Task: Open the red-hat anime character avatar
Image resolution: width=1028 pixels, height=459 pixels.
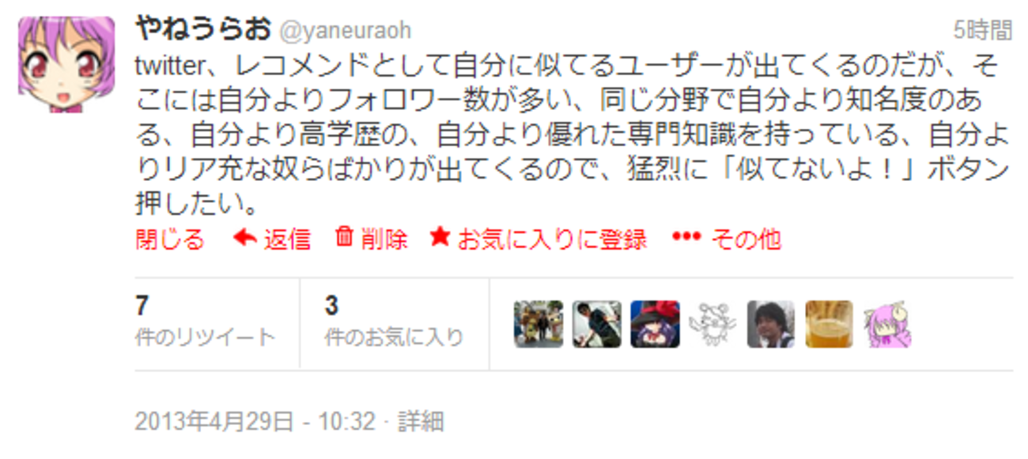Action: pyautogui.click(x=655, y=324)
